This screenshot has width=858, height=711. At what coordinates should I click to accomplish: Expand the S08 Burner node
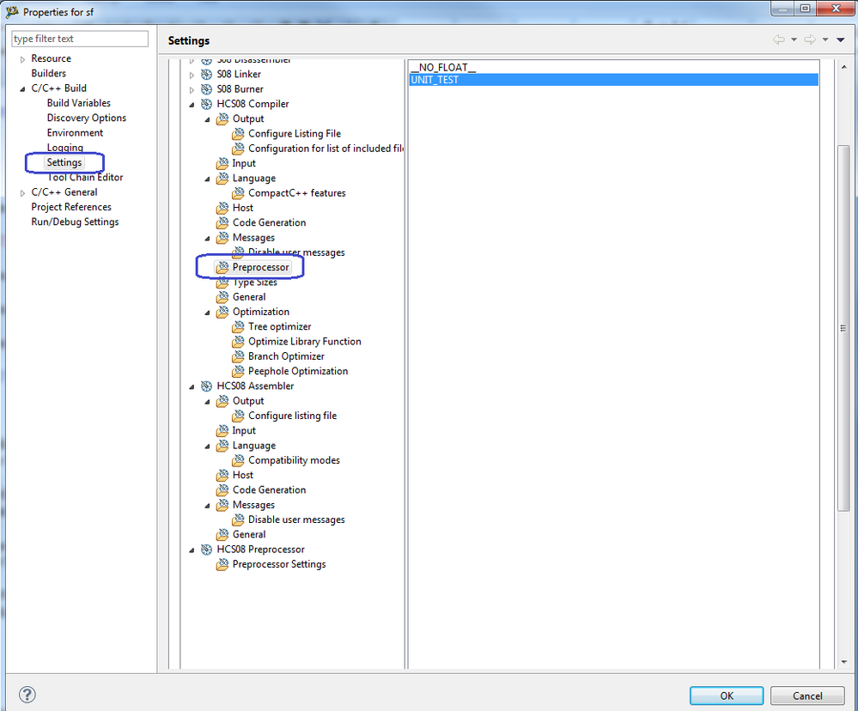click(192, 89)
